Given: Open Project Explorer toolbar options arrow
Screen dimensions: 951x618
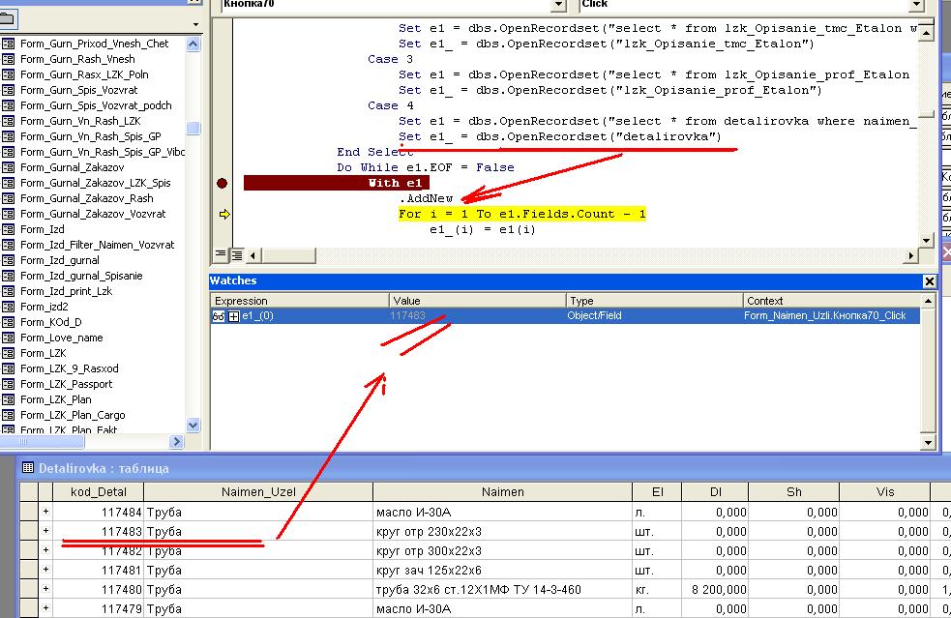Looking at the screenshot, I should (195, 25).
